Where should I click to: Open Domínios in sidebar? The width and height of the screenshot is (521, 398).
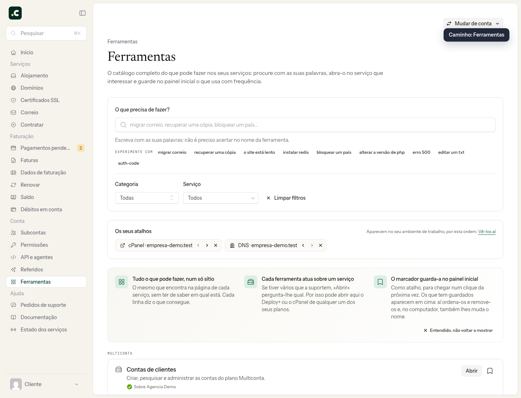coord(46,88)
